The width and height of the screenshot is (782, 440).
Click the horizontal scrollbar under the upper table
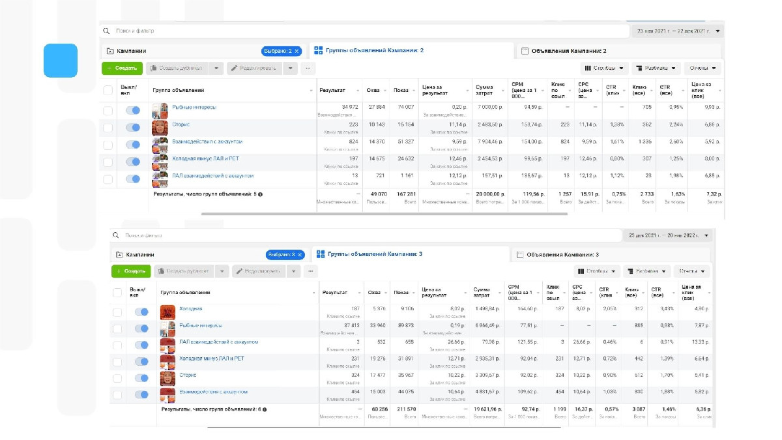[384, 214]
